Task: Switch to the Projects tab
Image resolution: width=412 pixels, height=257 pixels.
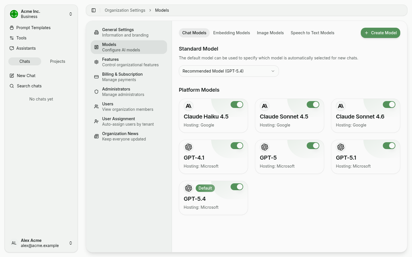Action: click(58, 61)
